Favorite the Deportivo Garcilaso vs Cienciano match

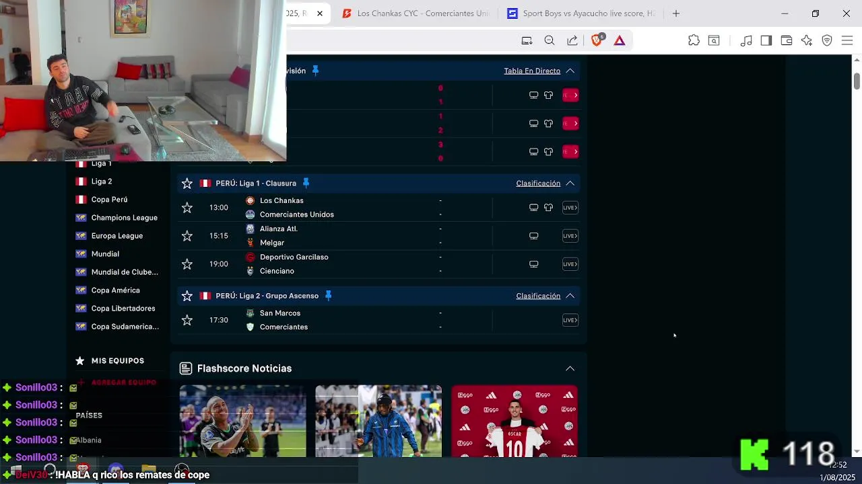coord(187,264)
